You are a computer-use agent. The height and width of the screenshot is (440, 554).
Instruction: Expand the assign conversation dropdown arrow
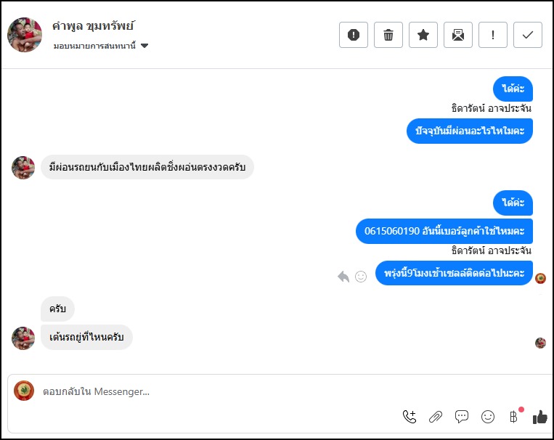point(144,46)
